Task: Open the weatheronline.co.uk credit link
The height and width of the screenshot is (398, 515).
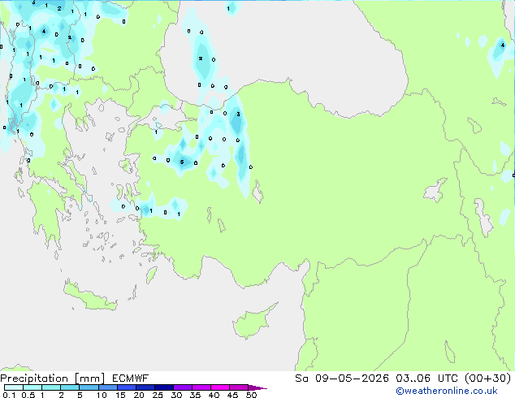Action: pos(447,391)
